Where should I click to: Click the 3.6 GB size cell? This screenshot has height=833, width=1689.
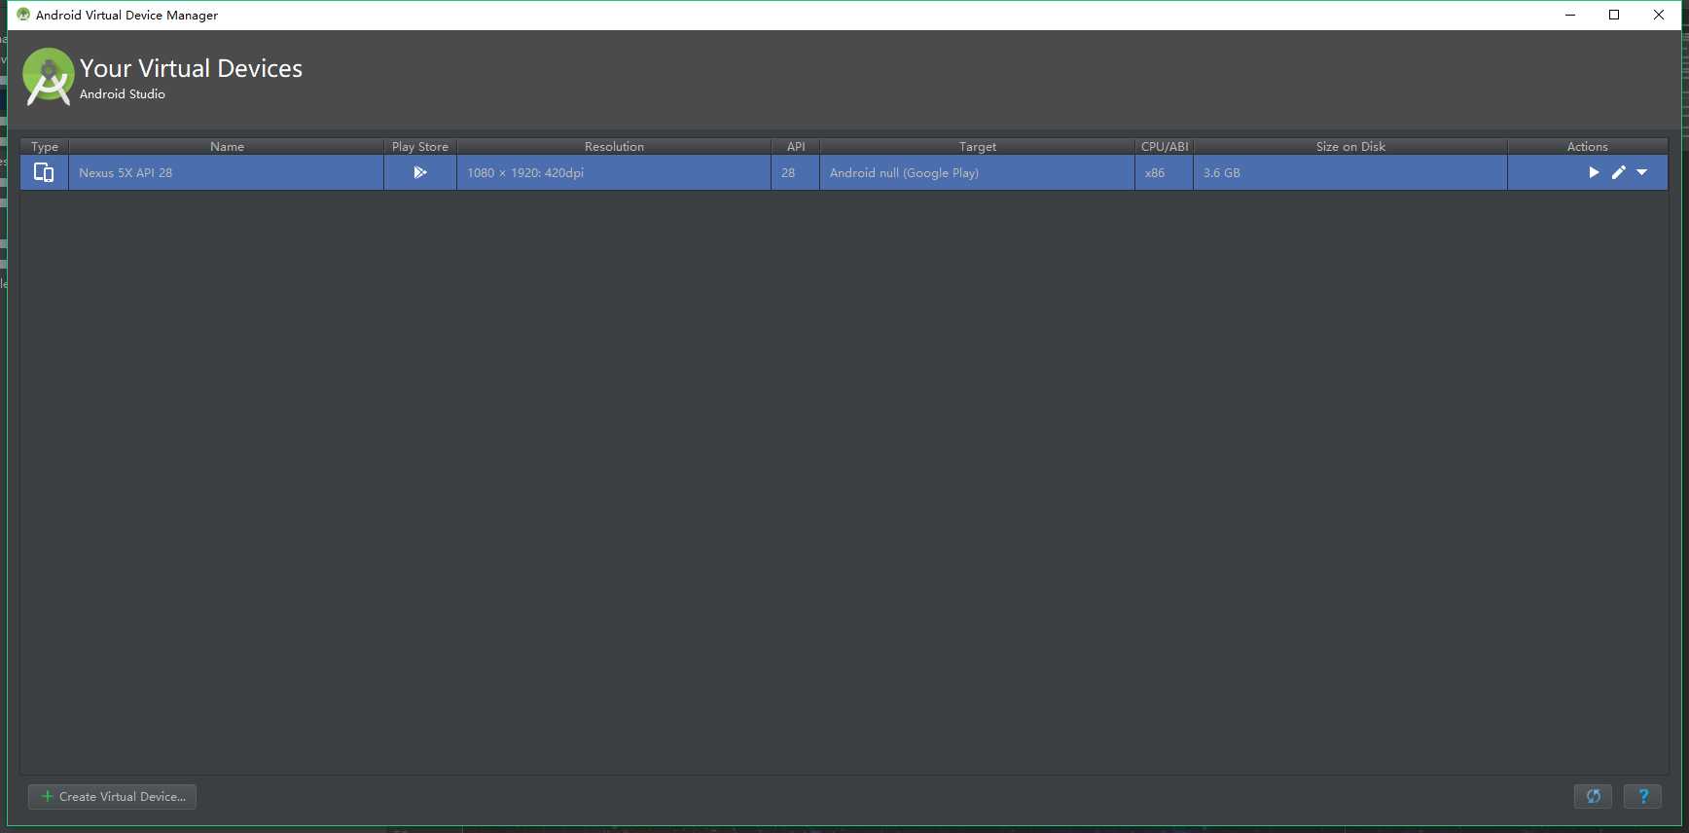coord(1350,172)
